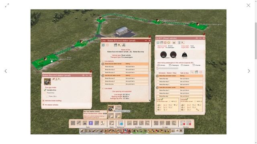
Task: Click the home icon in vehicle window
Action: click(174, 43)
